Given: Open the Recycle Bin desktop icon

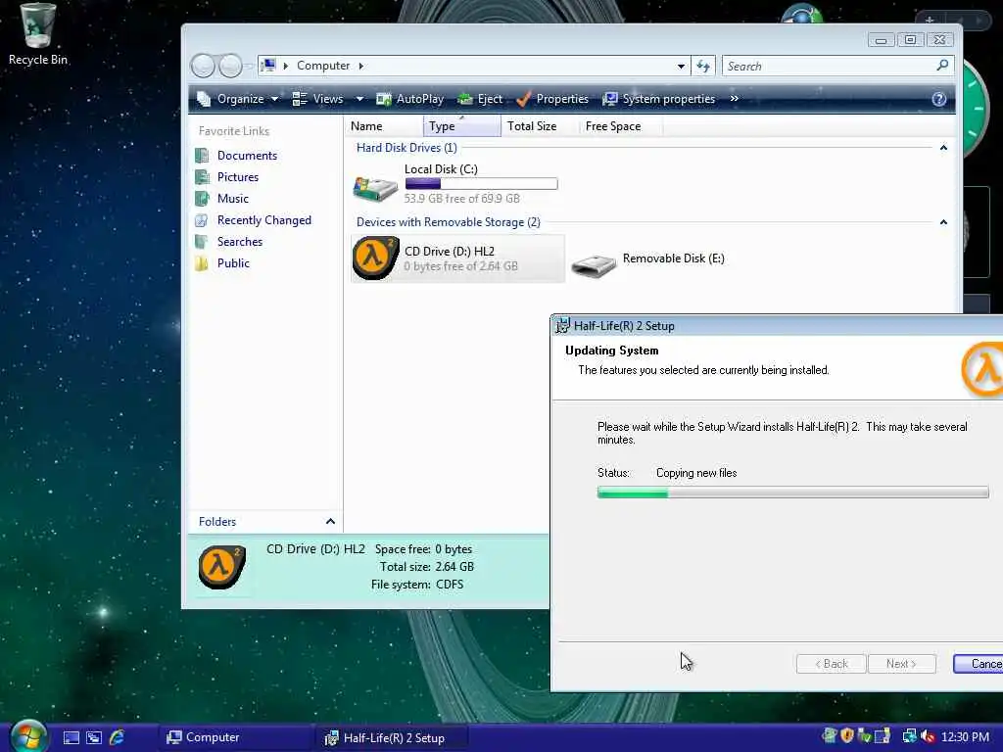Looking at the screenshot, I should tap(38, 34).
